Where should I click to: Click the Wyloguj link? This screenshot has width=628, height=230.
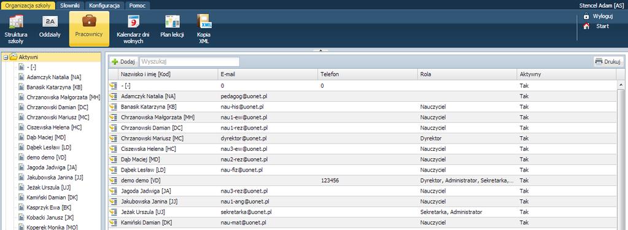603,17
